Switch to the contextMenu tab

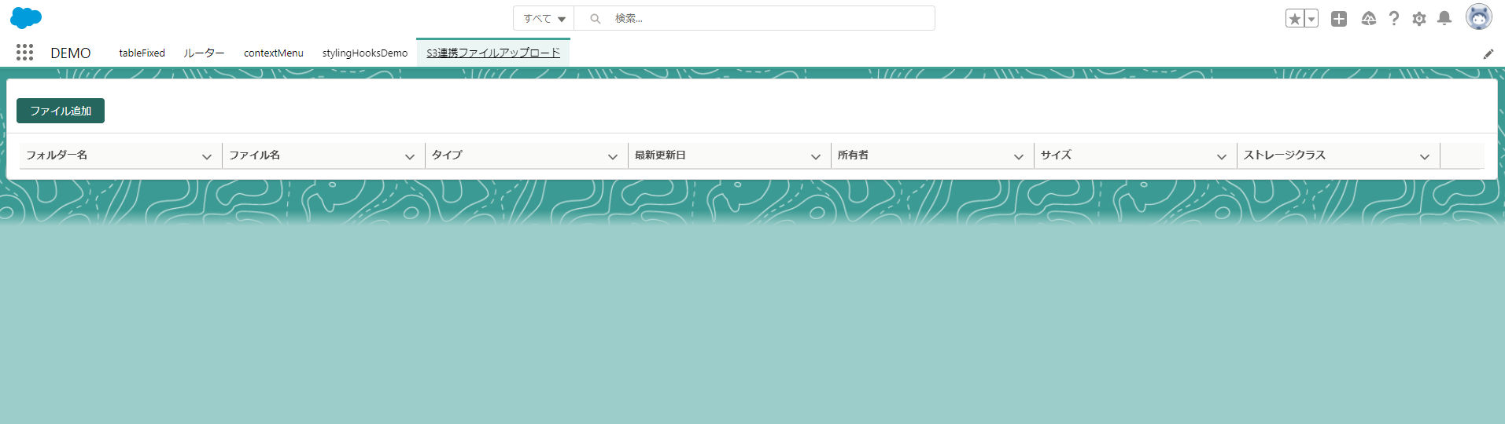pos(274,53)
